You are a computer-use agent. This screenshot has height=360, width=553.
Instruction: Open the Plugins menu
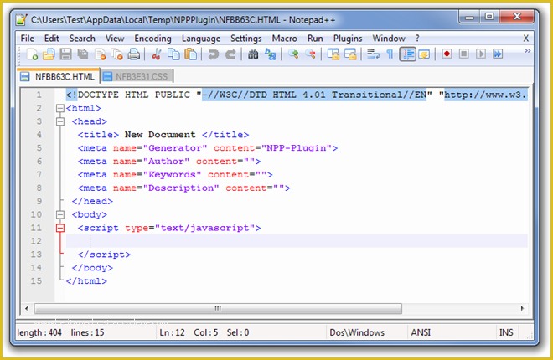coord(348,38)
